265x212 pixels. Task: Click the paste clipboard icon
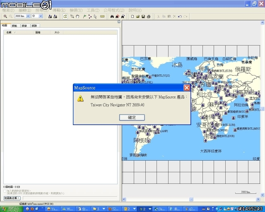click(x=169, y=17)
